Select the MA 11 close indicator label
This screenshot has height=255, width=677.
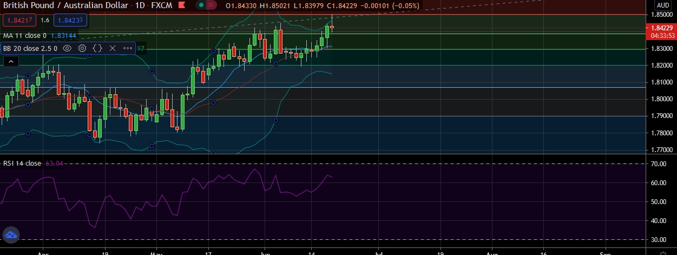[x=24, y=35]
